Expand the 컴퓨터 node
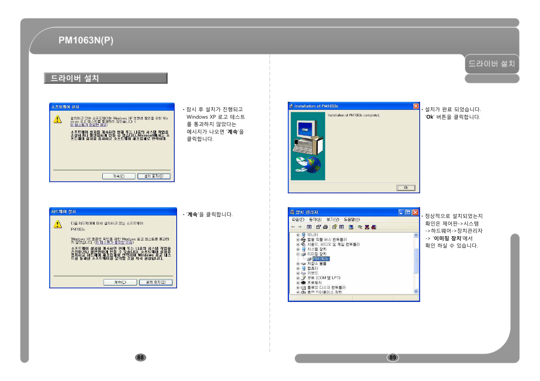 coord(298,268)
